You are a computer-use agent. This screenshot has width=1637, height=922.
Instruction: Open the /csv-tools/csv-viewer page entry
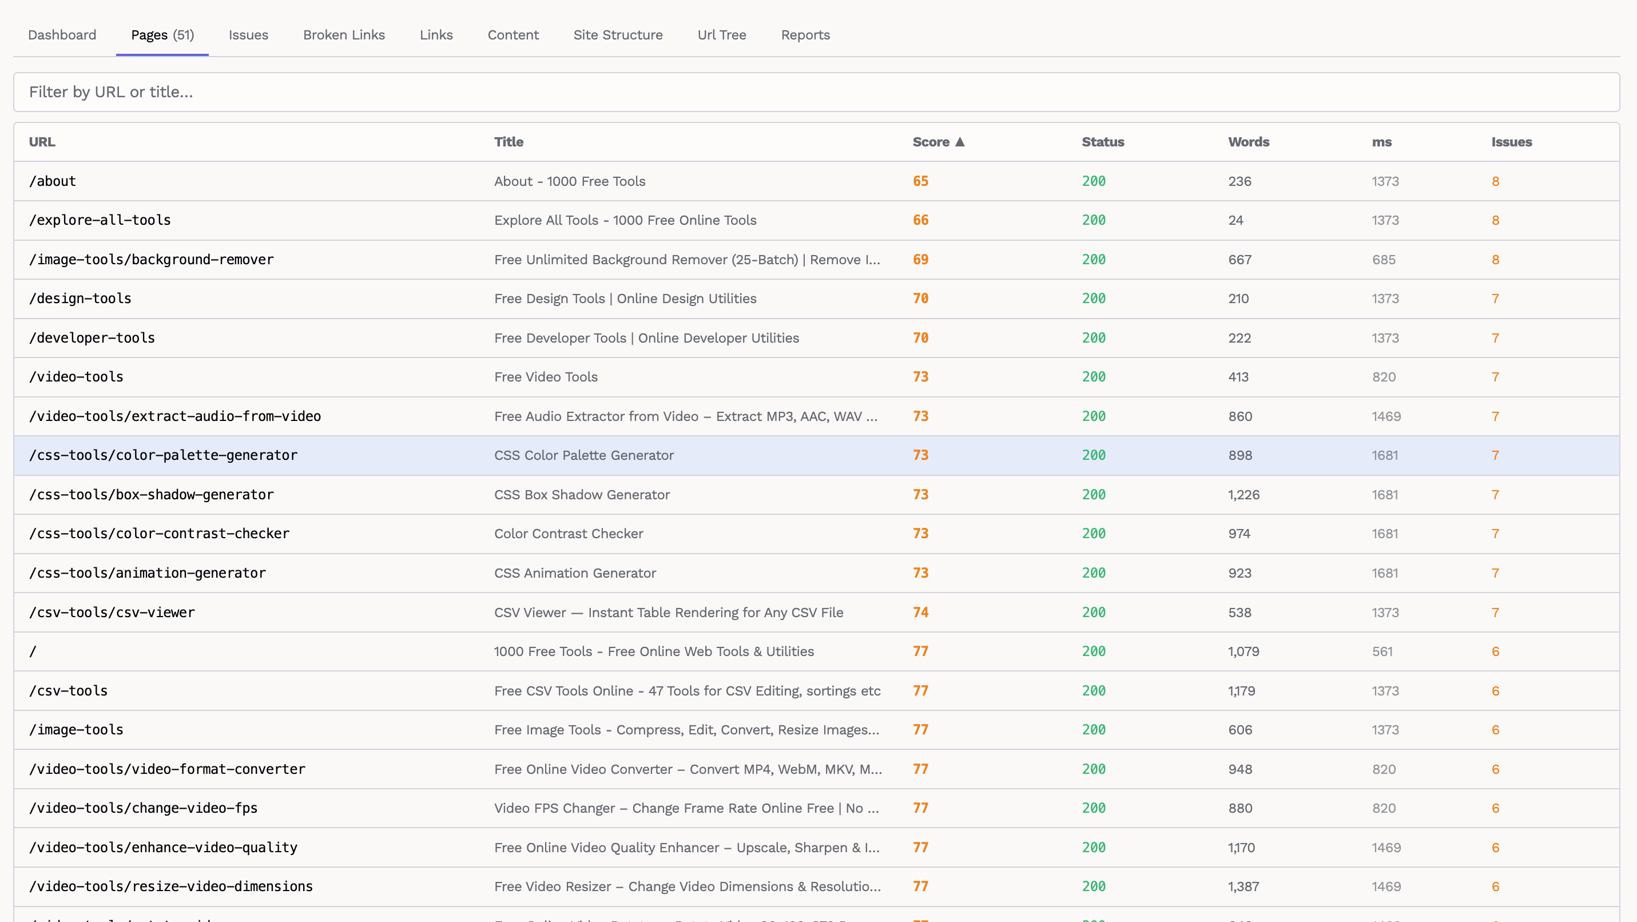coord(112,612)
